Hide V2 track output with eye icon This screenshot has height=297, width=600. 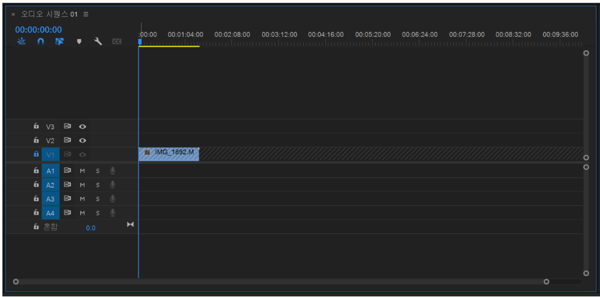pos(82,140)
